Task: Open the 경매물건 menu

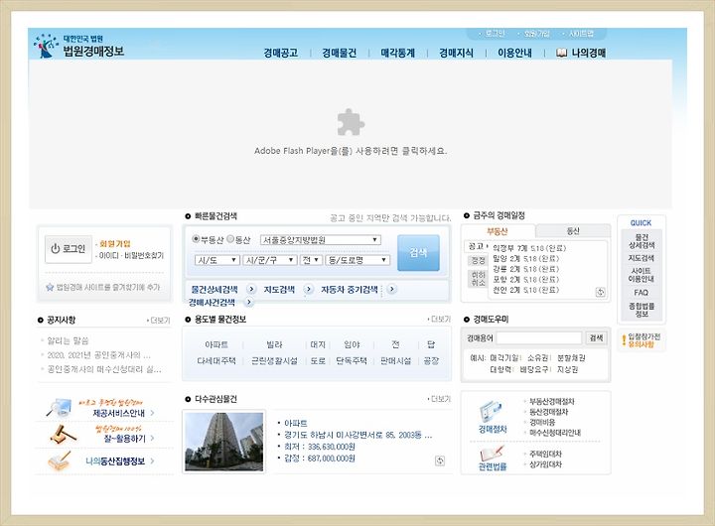Action: click(340, 53)
